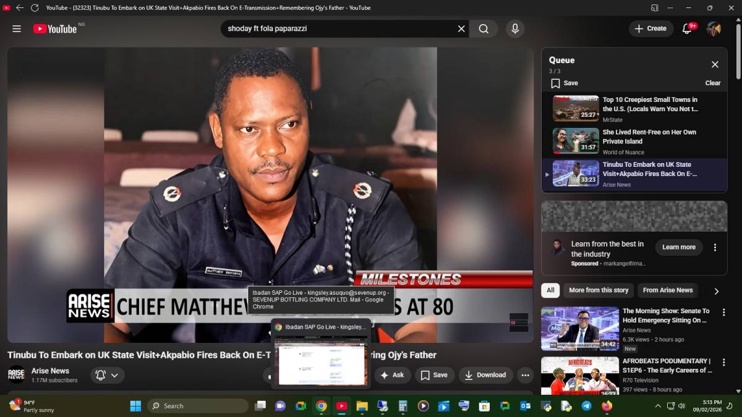
Task: Save the video to a playlist
Action: [x=434, y=375]
